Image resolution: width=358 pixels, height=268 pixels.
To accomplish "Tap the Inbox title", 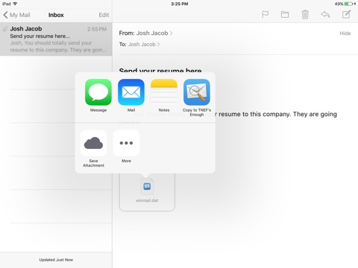I will pos(56,15).
